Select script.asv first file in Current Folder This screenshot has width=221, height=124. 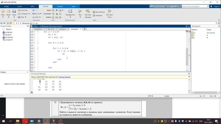click(8, 32)
